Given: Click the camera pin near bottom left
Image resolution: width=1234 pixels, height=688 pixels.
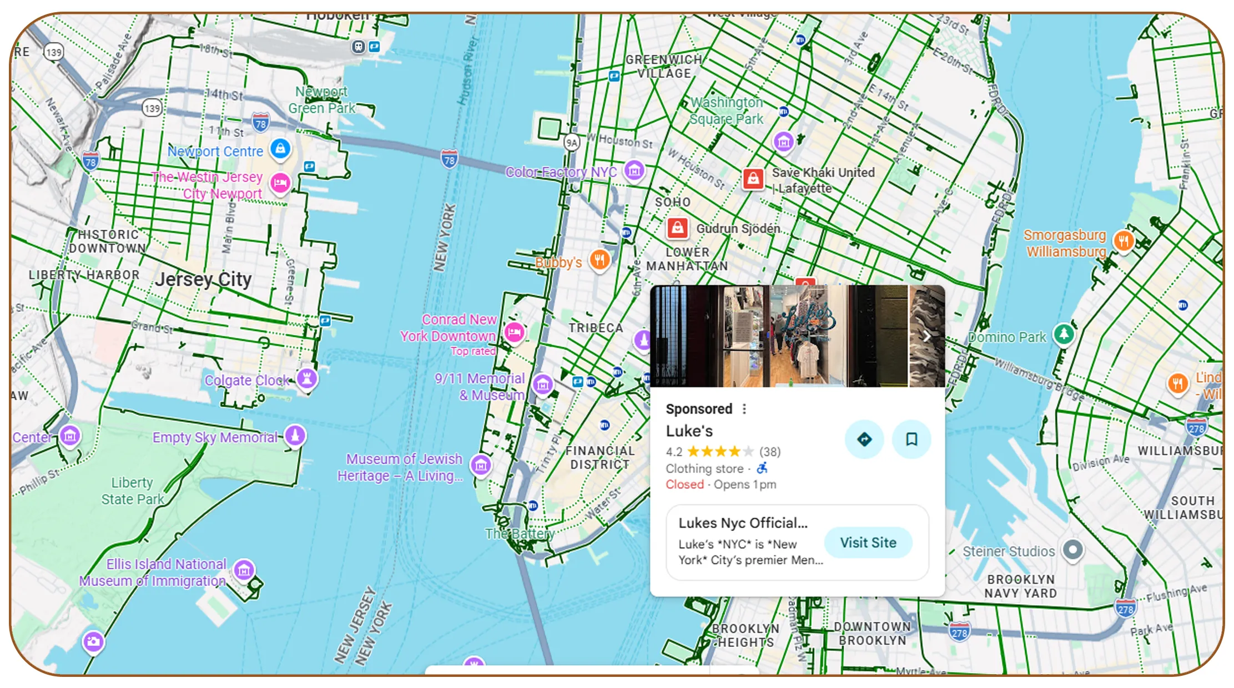Looking at the screenshot, I should (x=93, y=643).
